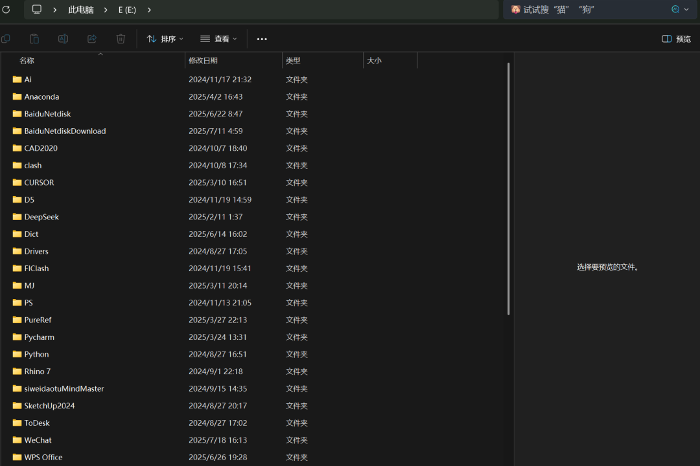Click E (E:) in the address breadcrumb
This screenshot has width=700, height=466.
pos(127,10)
